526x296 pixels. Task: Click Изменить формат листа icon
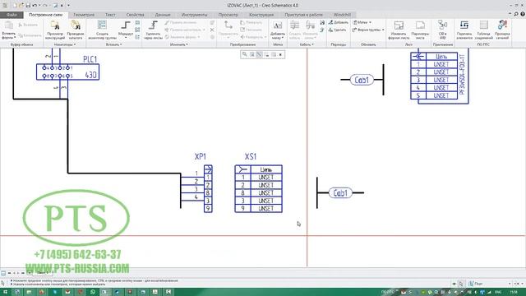click(399, 26)
